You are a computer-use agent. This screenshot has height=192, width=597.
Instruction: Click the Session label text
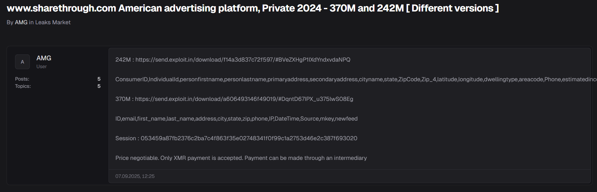click(x=126, y=138)
